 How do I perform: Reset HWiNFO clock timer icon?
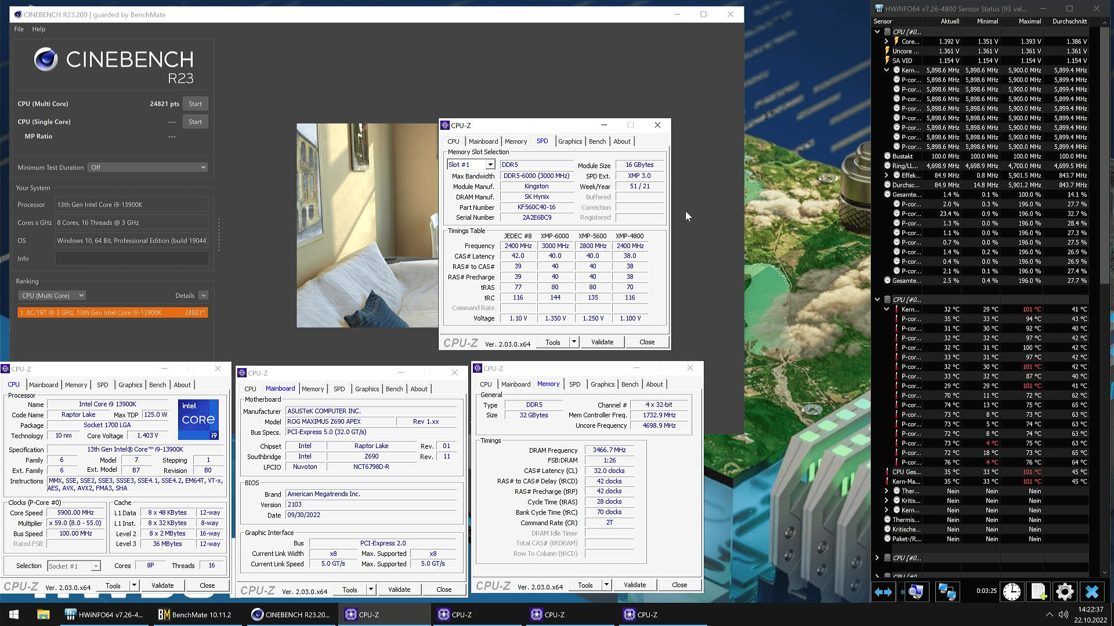click(1012, 592)
